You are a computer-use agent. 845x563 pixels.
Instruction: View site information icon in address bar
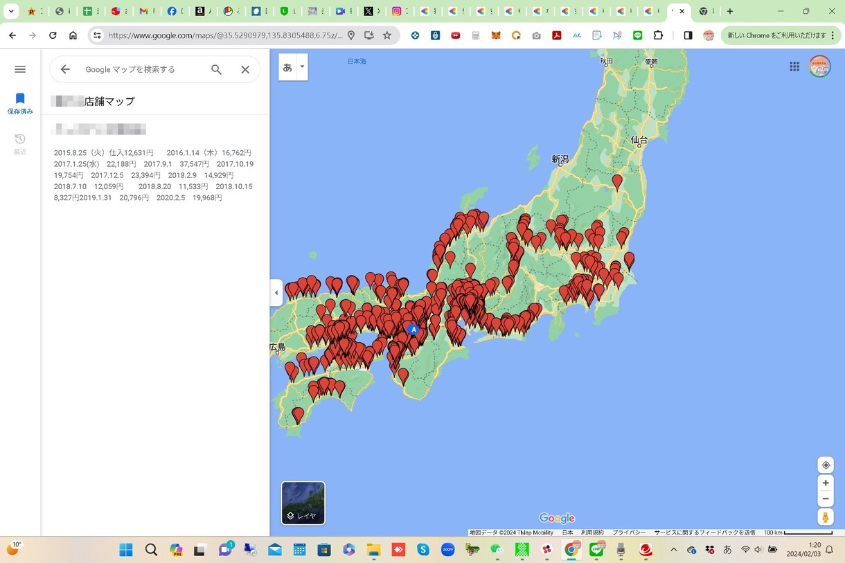(97, 35)
